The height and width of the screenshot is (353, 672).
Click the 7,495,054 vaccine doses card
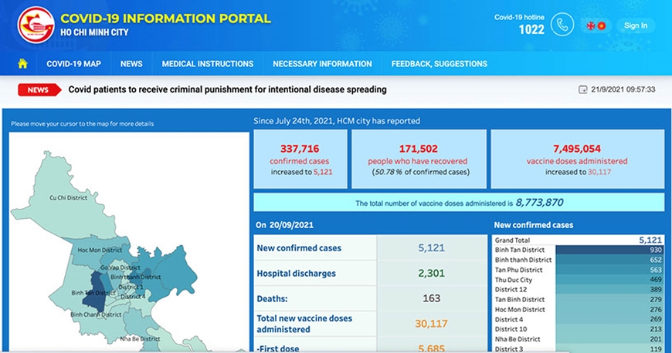577,160
